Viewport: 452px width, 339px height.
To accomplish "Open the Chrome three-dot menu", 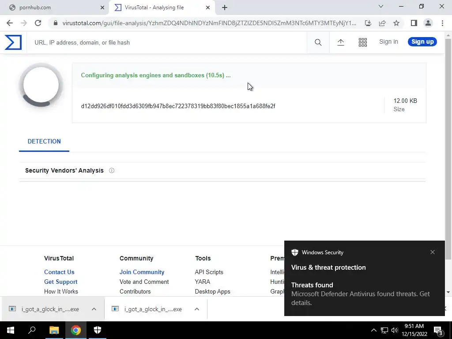I will [442, 23].
